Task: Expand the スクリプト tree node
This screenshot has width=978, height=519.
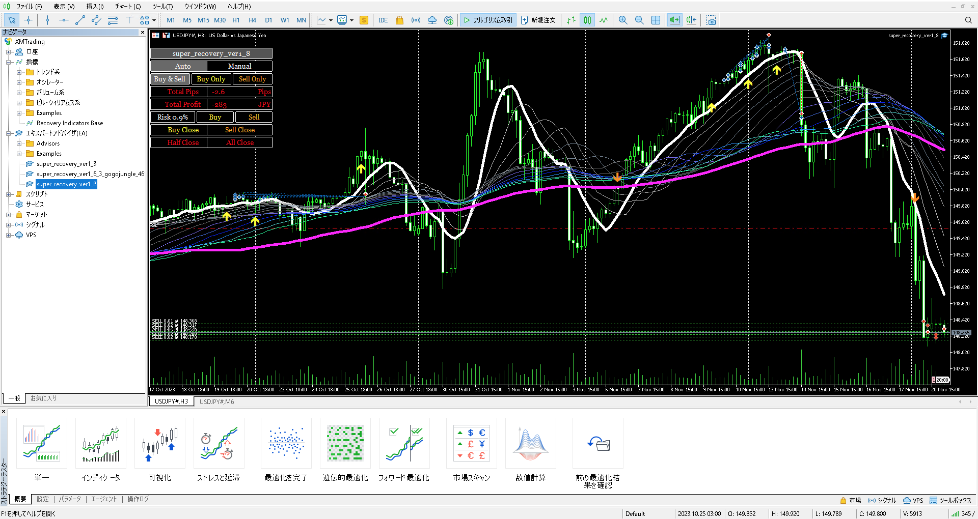Action: (8, 194)
